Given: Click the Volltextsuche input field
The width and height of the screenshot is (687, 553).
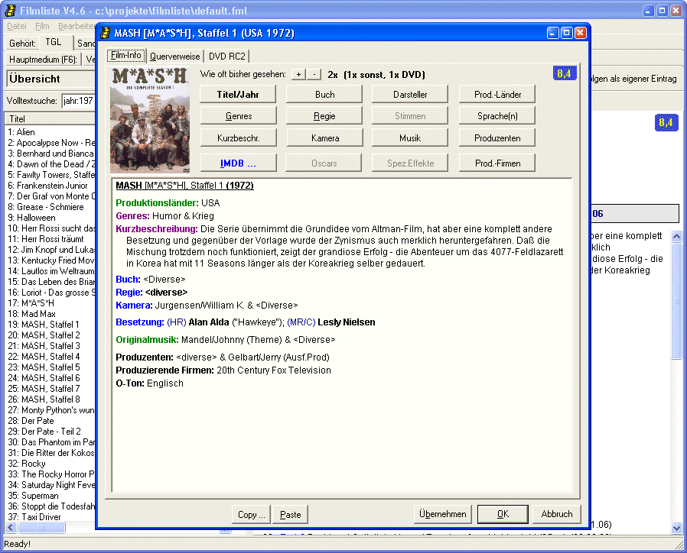Looking at the screenshot, I should click(x=79, y=101).
